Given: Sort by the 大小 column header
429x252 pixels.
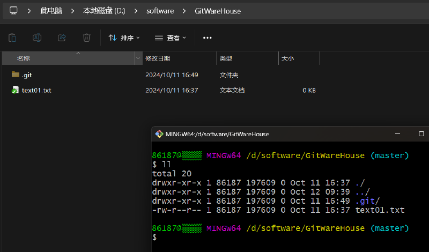Looking at the screenshot, I should click(x=299, y=58).
